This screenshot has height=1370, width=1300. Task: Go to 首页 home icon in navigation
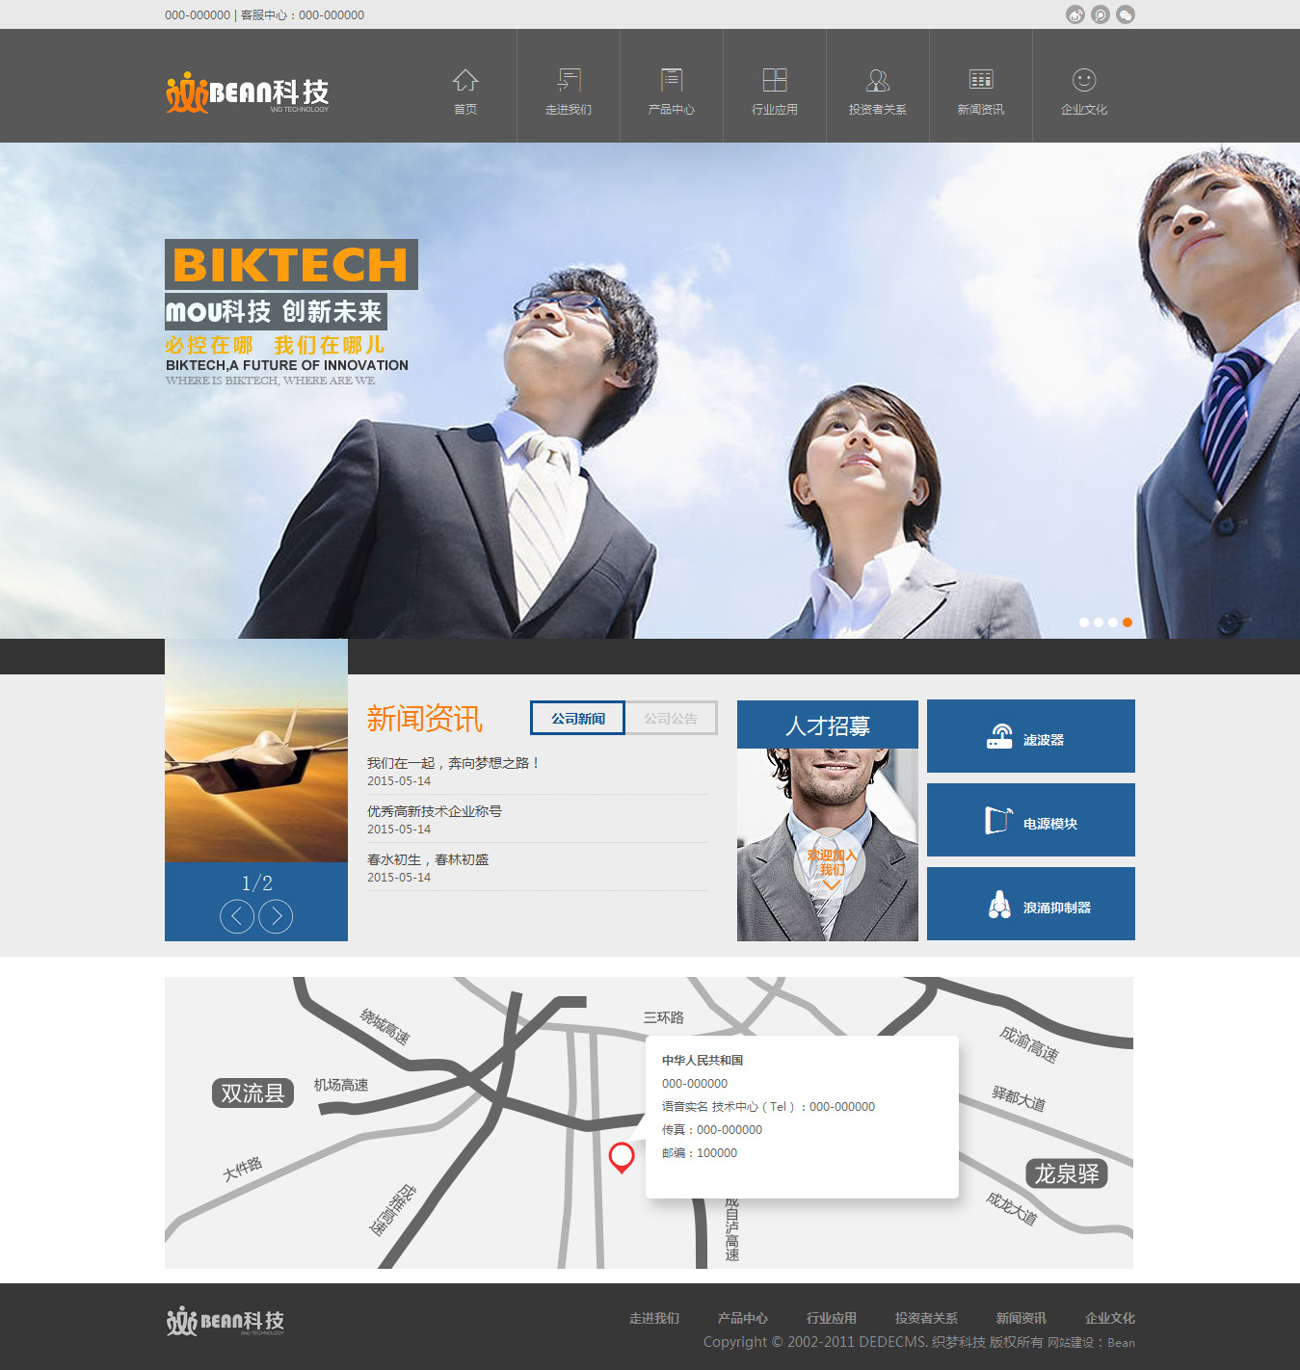[465, 81]
